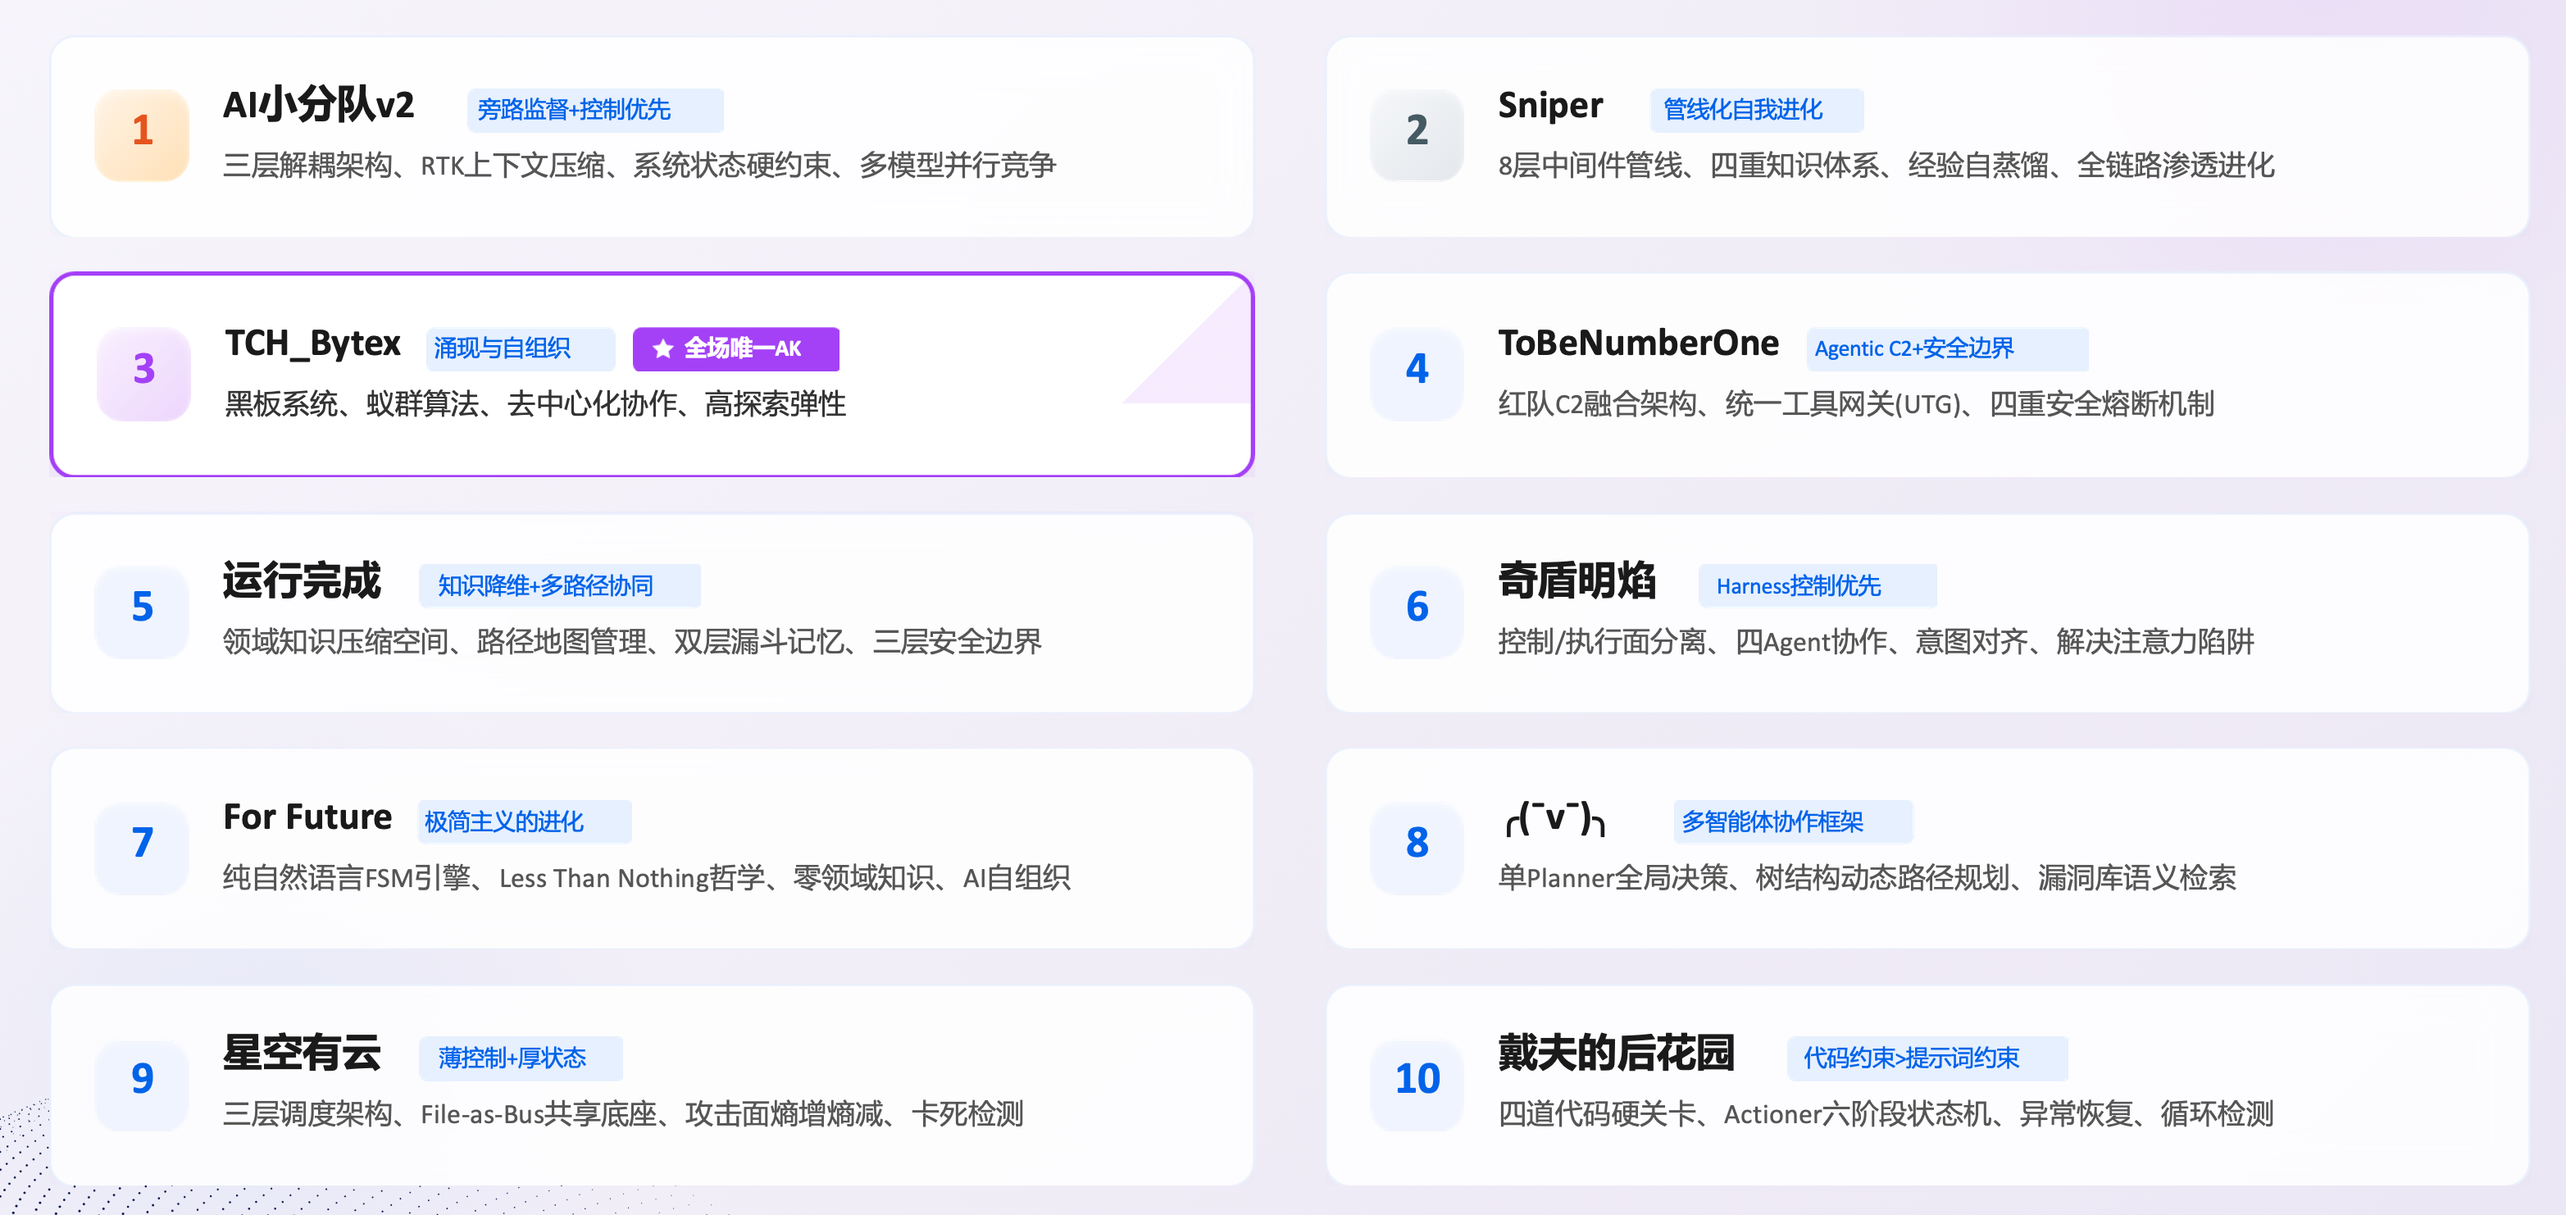Viewport: 2566px width, 1215px height.
Task: Click description starting 领域知识压缩空间
Action: [x=633, y=641]
